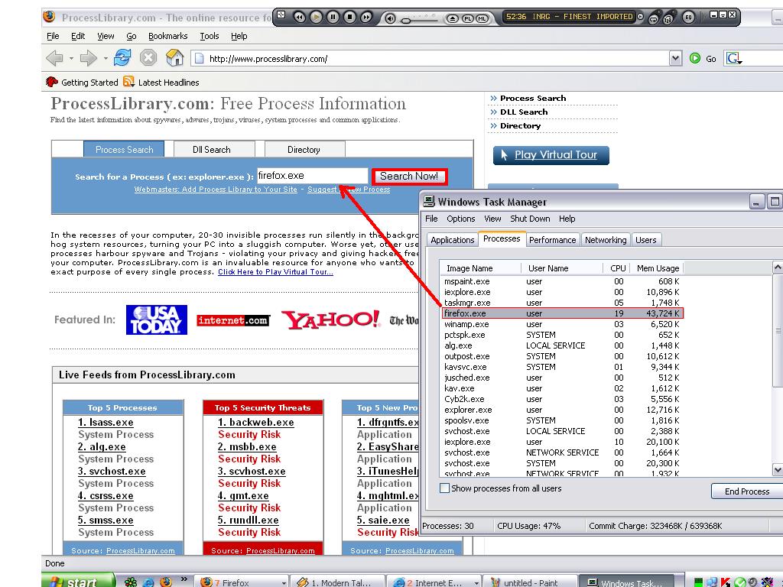The image size is (783, 587).
Task: Pause the song in Winamp
Action: coord(333,17)
